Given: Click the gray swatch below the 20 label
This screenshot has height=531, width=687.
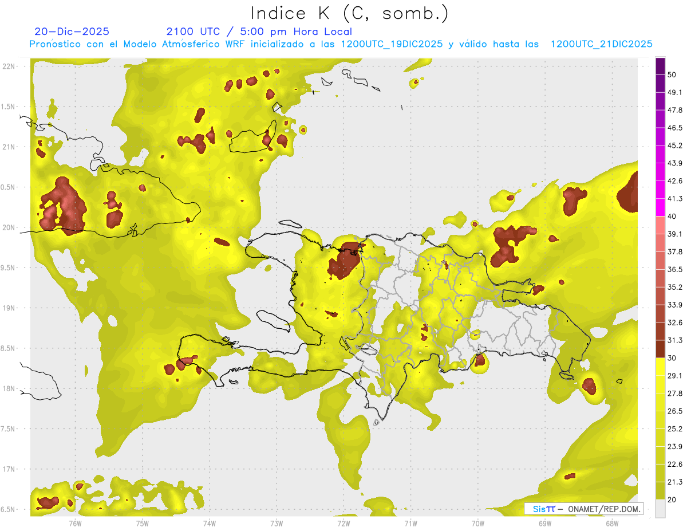Looking at the screenshot, I should pyautogui.click(x=660, y=509).
